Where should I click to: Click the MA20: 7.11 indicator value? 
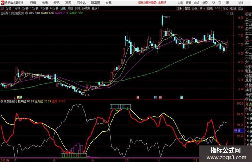(x=62, y=13)
